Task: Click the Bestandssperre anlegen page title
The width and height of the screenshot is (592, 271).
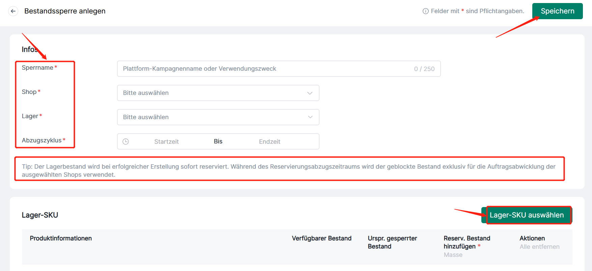Action: pos(65,11)
